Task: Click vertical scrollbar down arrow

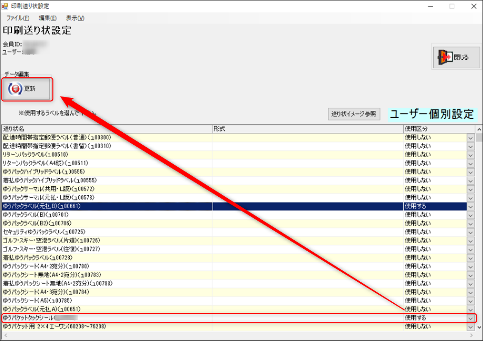Action: 479,327
